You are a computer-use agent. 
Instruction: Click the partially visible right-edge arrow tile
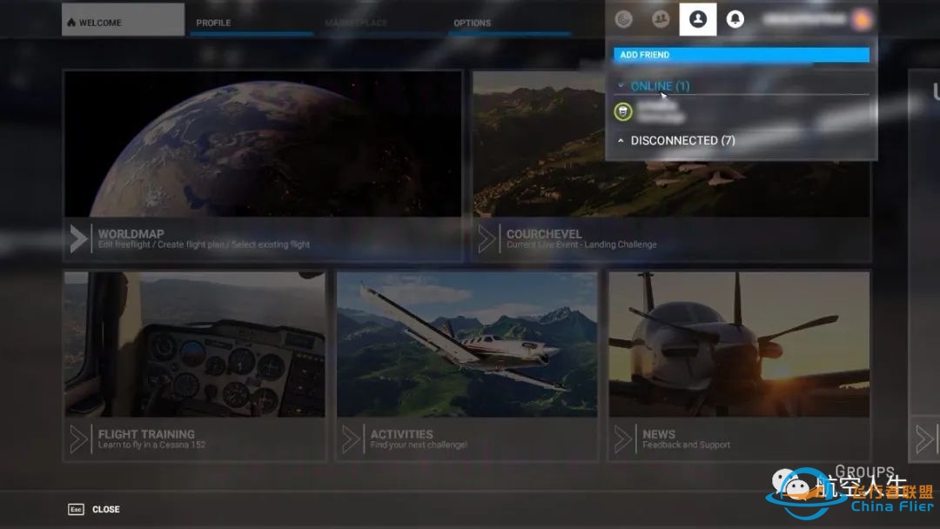pyautogui.click(x=925, y=439)
